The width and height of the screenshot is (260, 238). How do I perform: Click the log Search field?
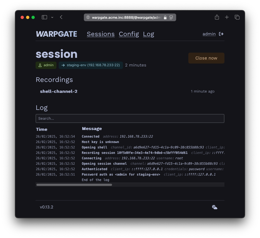pos(130,118)
